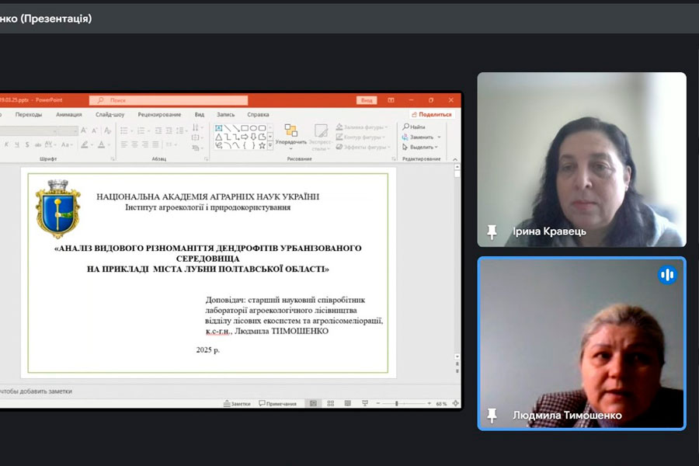This screenshot has width=699, height=466.
Task: Open the ribbon display options icon
Action: point(391,100)
